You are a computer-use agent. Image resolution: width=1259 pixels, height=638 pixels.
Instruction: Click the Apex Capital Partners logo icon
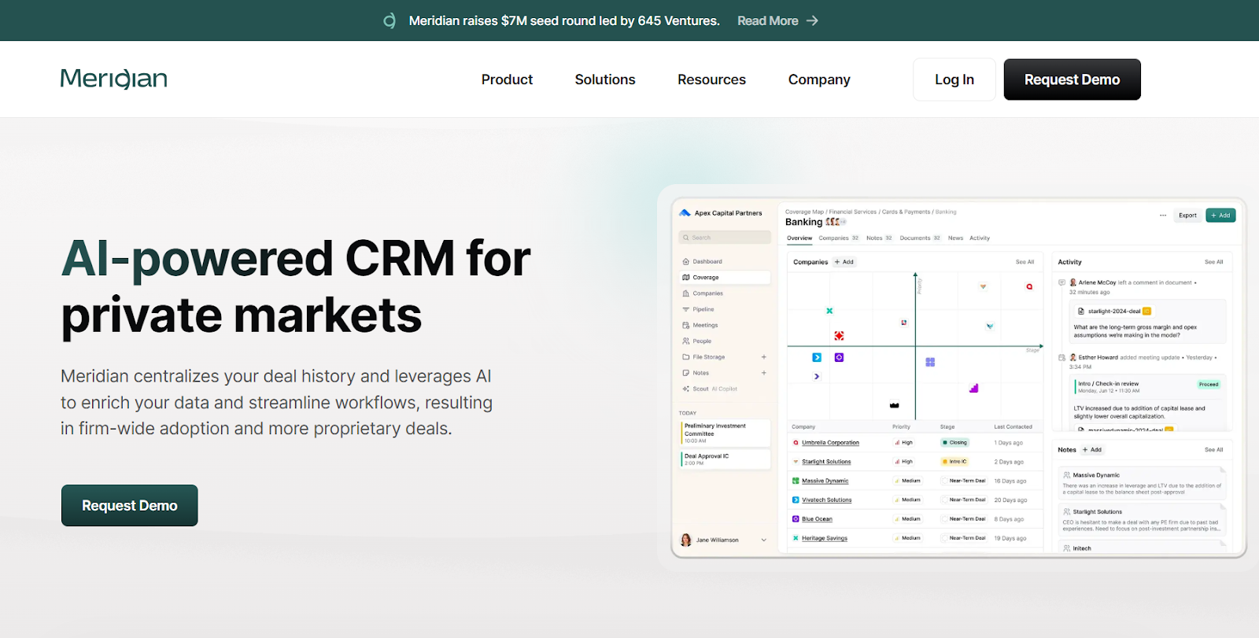pyautogui.click(x=685, y=213)
